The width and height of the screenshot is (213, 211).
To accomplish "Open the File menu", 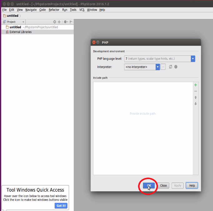I will click(x=4, y=10).
